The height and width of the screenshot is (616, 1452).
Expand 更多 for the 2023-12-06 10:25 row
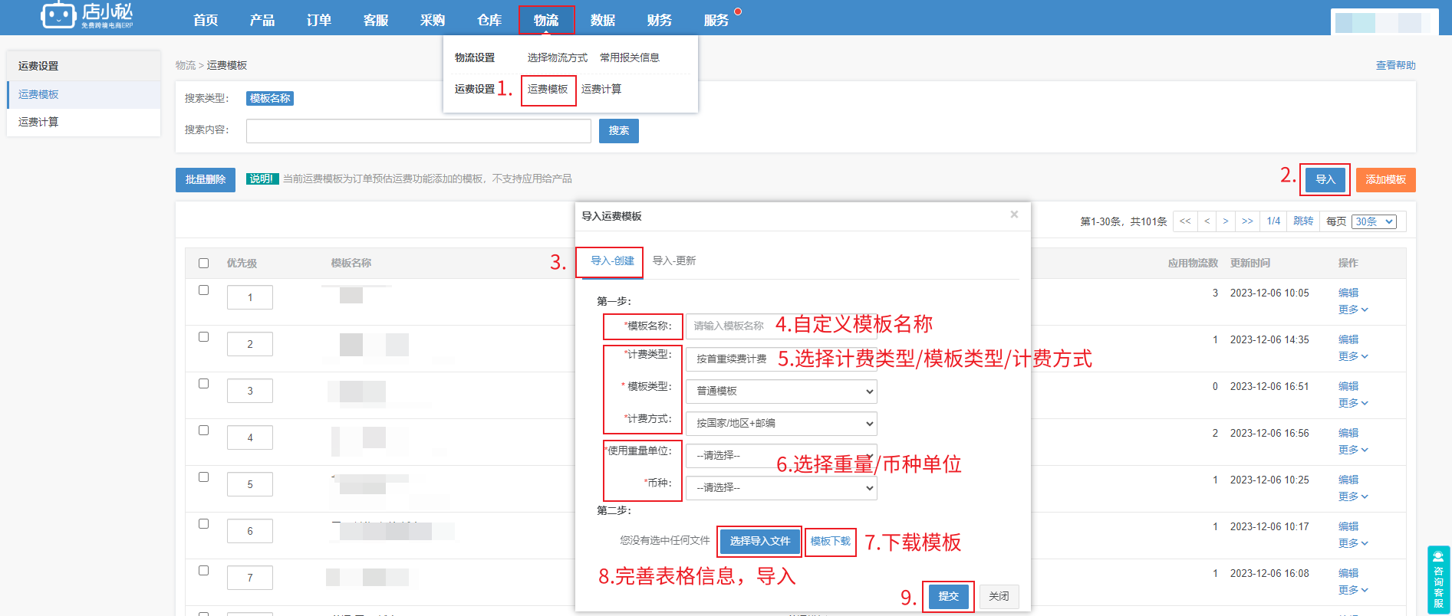coord(1353,496)
